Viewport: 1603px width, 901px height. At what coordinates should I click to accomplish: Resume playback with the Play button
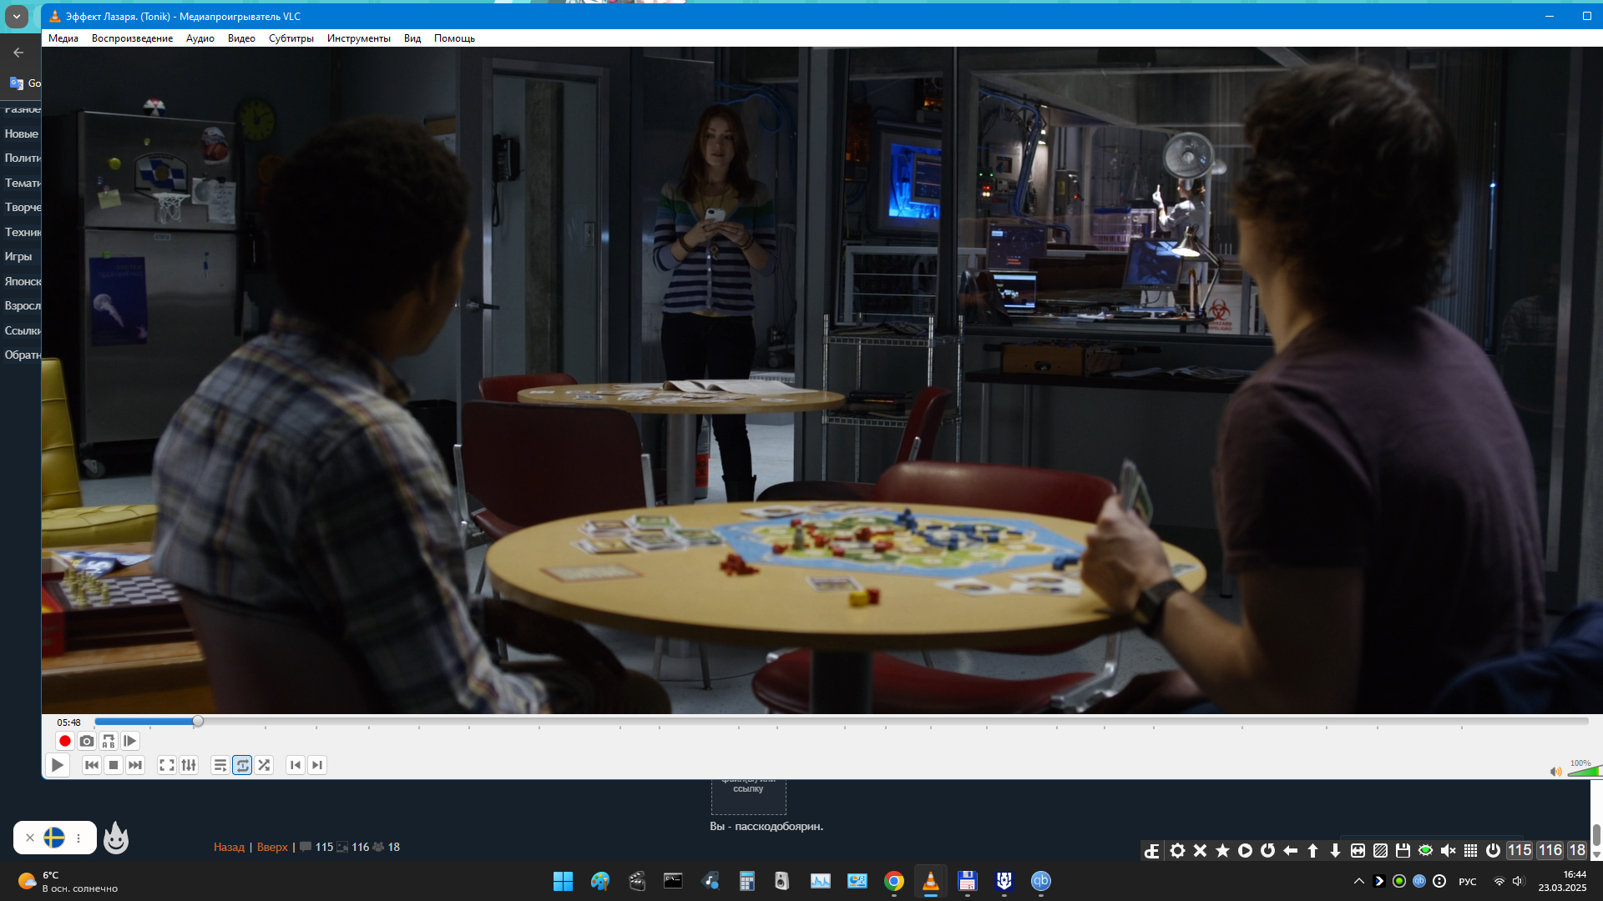pos(57,765)
